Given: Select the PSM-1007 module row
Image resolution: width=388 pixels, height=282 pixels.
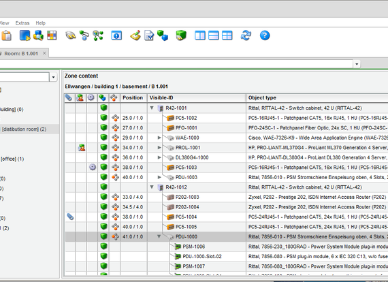Looking at the screenshot, I should click(227, 266).
